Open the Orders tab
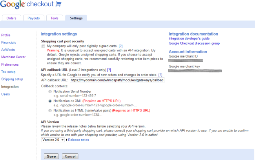The height and width of the screenshot is (160, 255). click(11, 18)
